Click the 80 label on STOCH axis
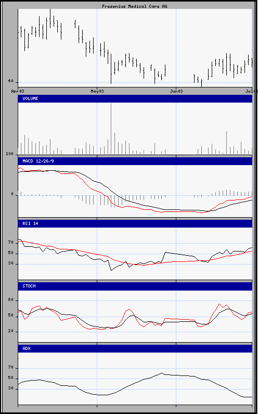This screenshot has width=258, height=414. 11,300
